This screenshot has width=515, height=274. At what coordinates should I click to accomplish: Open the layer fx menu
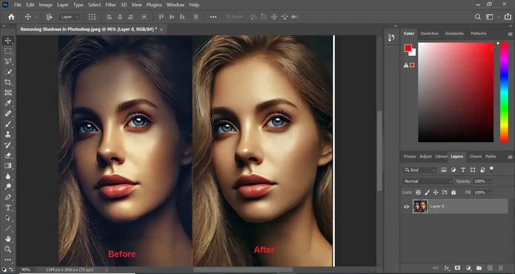[447, 268]
